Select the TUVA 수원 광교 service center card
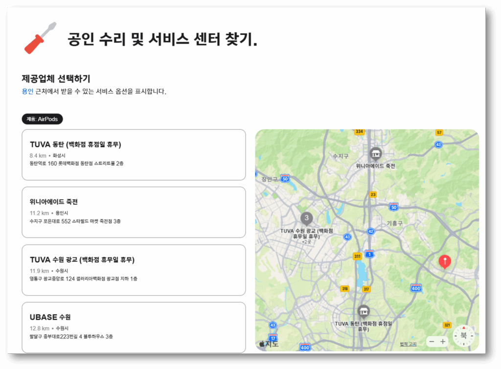The image size is (501, 369). tap(134, 270)
